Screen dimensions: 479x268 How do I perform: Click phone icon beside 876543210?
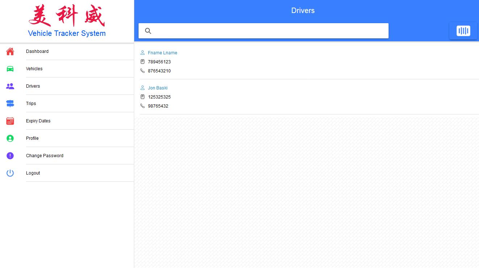coord(143,71)
